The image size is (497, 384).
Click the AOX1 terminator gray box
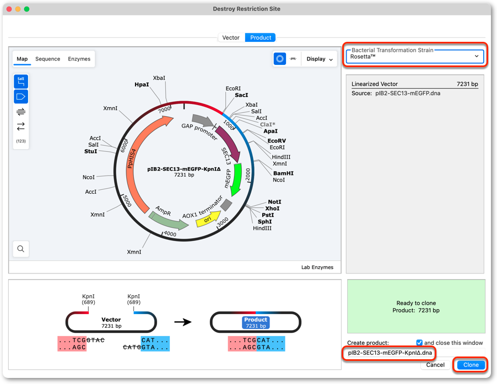click(x=226, y=205)
